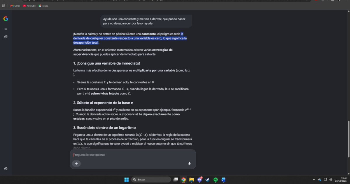Click bold text 'estrategias de supervivencia'

123,52
